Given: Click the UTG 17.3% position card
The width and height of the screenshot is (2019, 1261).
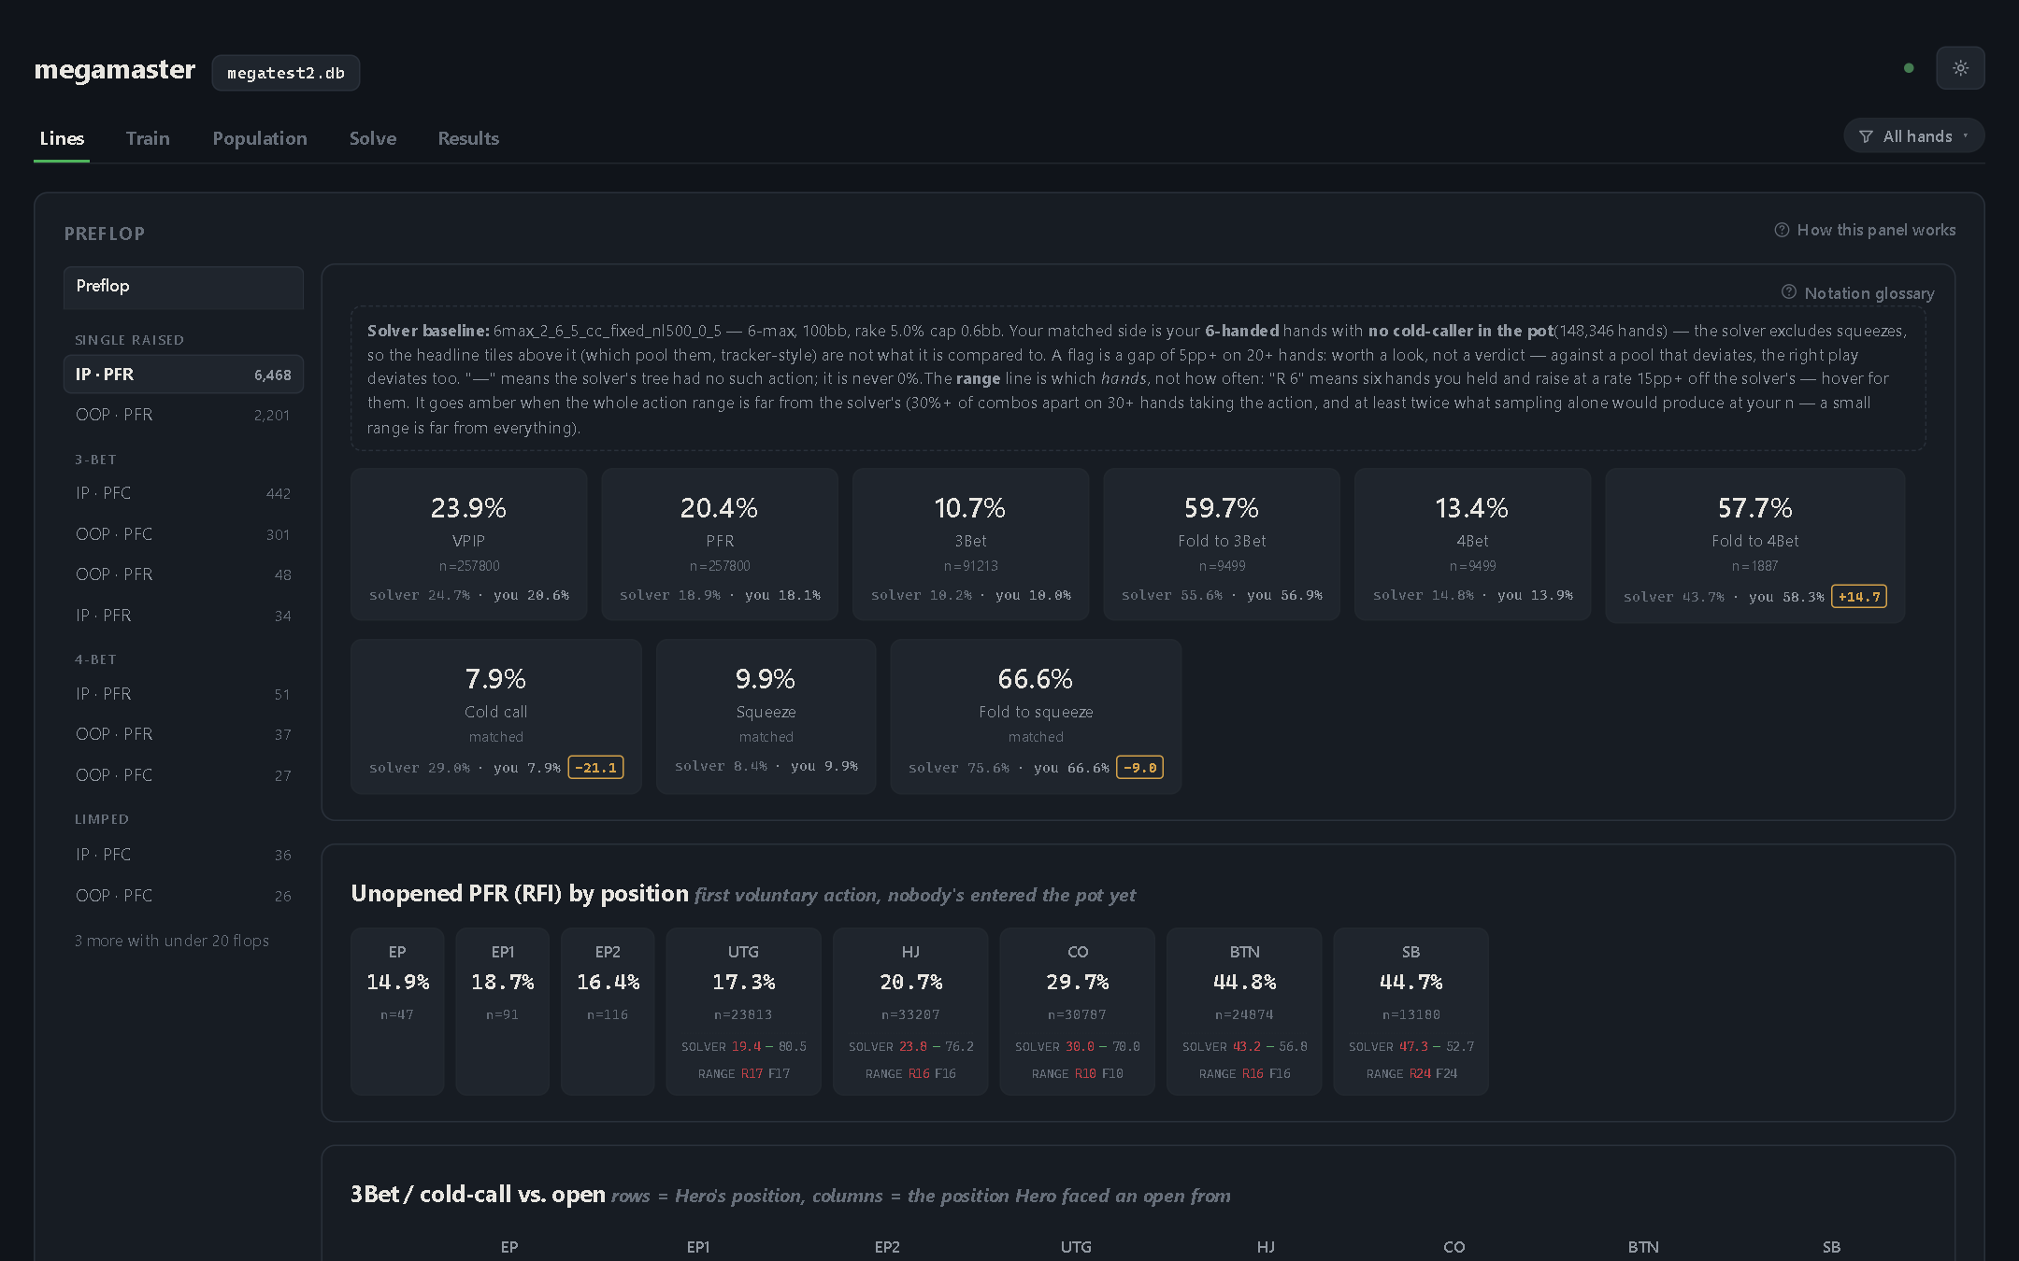Looking at the screenshot, I should pyautogui.click(x=743, y=1012).
